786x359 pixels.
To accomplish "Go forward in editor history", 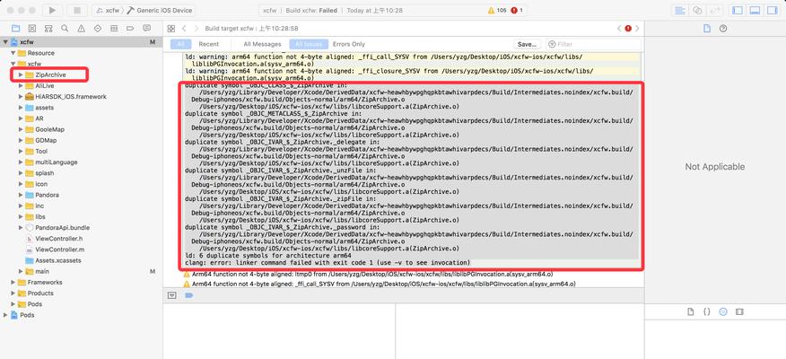I will (x=196, y=29).
